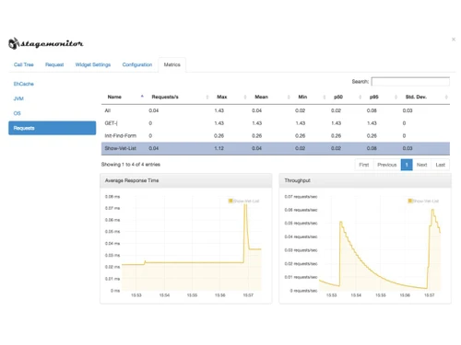The height and width of the screenshot is (345, 461).
Task: Sort table by Min column
Action: (310, 97)
